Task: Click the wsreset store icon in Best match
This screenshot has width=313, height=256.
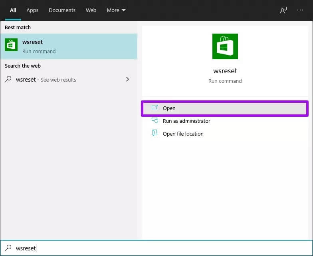Action: pos(11,45)
